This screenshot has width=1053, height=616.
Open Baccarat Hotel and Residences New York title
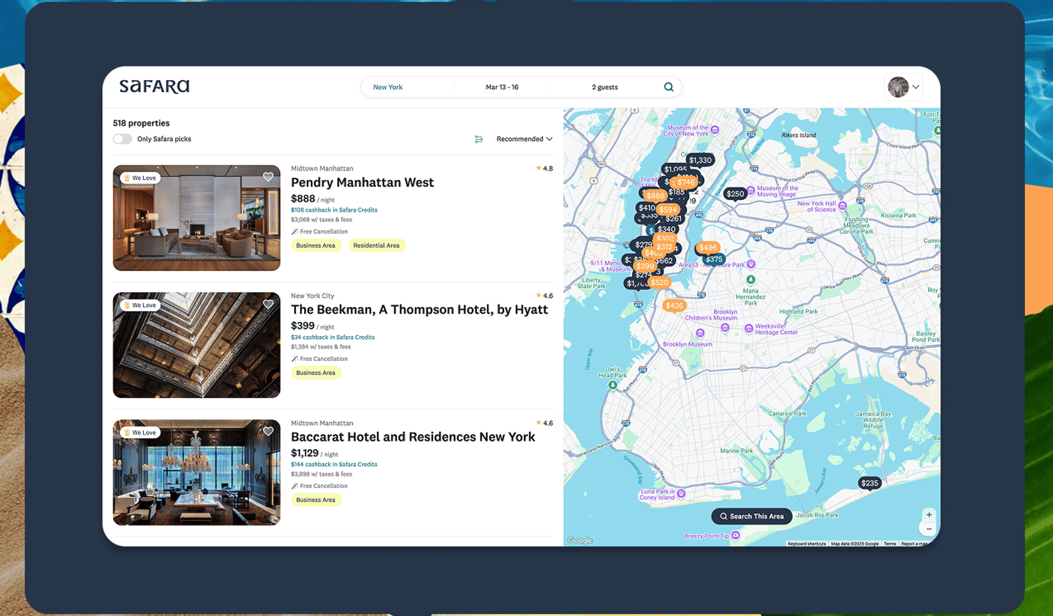pos(413,437)
